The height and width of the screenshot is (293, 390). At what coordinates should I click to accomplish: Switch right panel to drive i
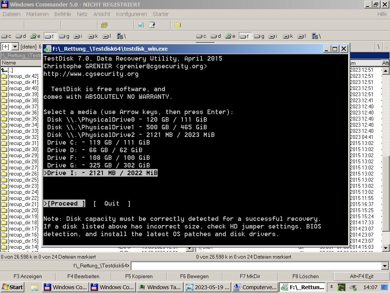[273, 36]
